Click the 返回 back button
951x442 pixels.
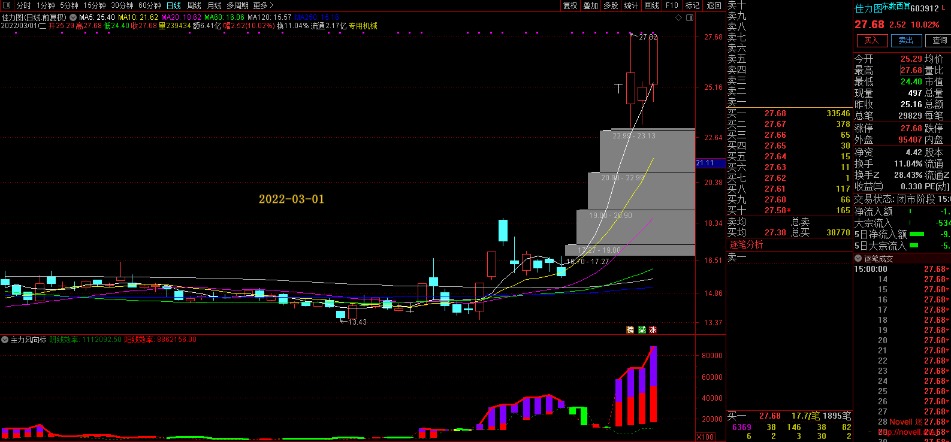point(714,5)
